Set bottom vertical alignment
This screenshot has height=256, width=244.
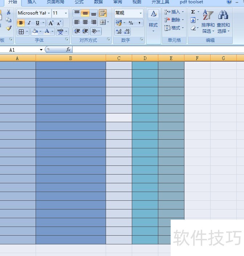pyautogui.click(x=93, y=13)
